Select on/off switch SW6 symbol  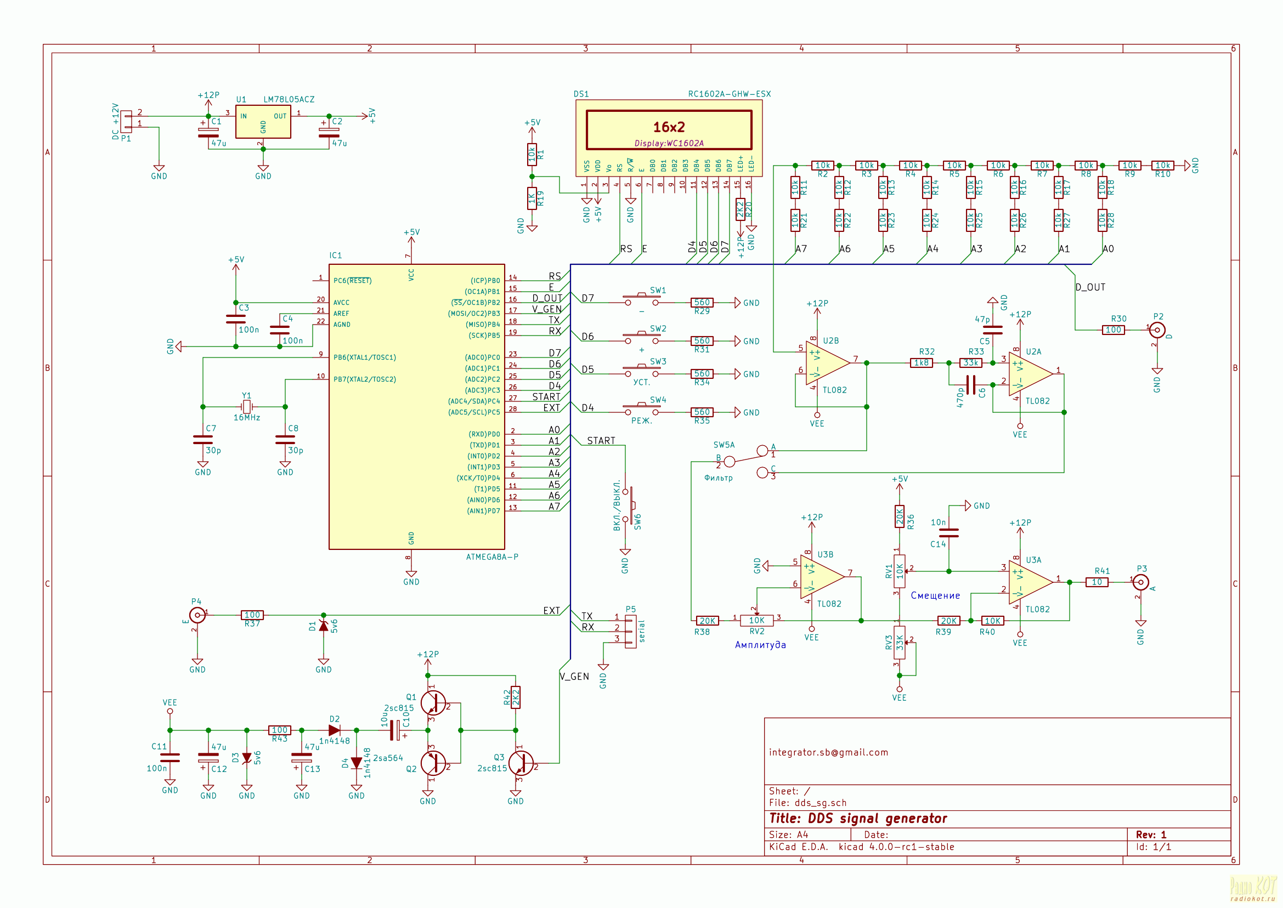tap(629, 506)
